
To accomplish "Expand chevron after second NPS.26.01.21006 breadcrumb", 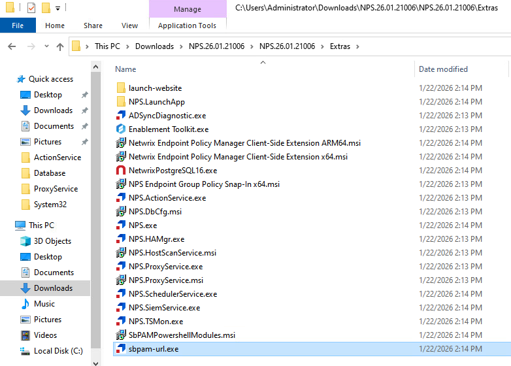I will click(x=322, y=46).
